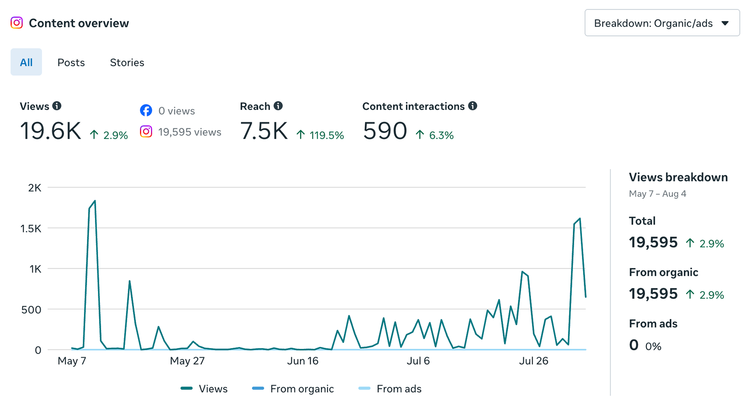The width and height of the screenshot is (747, 398).
Task: Click the Instagram icon next to 19,595 views
Action: (x=146, y=132)
